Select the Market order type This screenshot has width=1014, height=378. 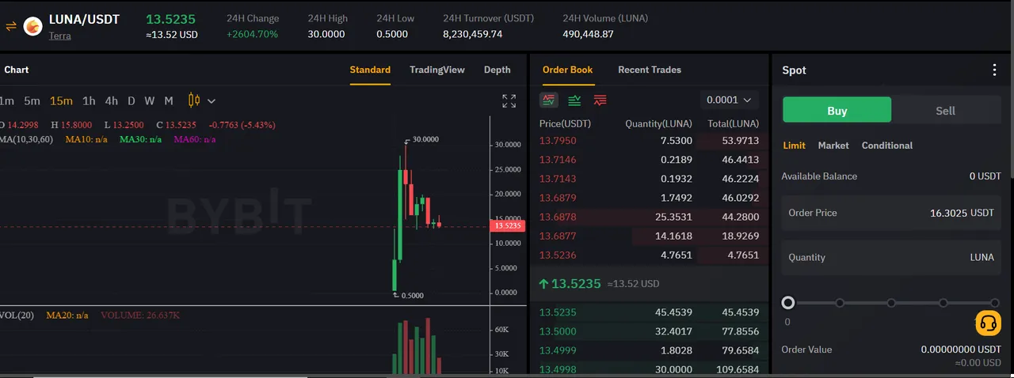(833, 146)
